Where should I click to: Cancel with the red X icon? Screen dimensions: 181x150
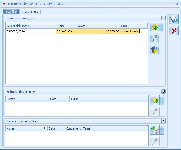click(x=174, y=31)
